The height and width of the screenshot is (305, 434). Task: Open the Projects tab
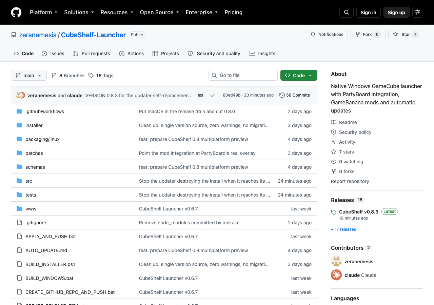point(166,54)
